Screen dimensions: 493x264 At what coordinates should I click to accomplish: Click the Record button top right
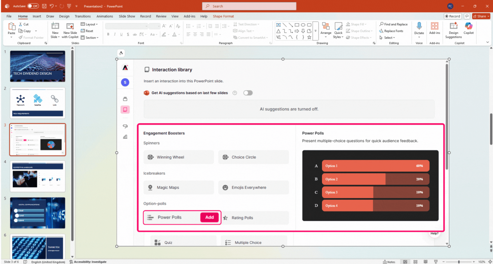(x=452, y=16)
